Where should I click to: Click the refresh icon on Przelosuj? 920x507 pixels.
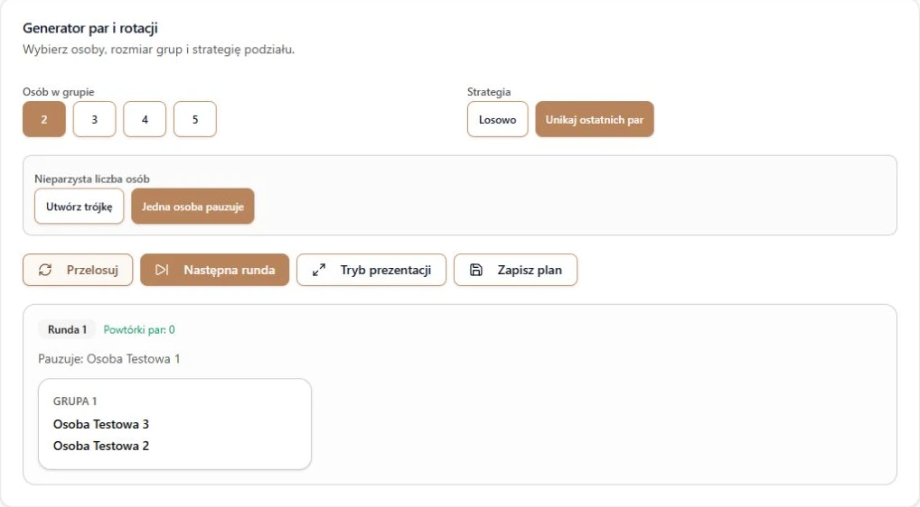[x=45, y=270]
